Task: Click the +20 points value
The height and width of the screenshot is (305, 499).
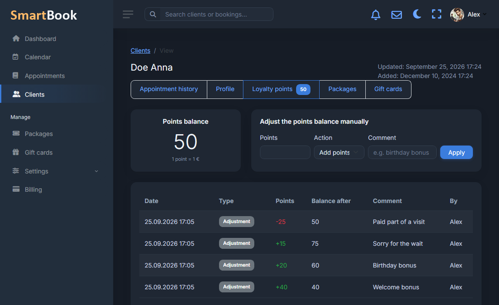Action: click(281, 265)
